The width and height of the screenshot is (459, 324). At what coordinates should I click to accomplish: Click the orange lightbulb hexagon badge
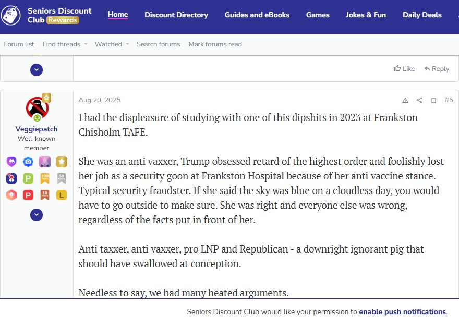(x=11, y=195)
